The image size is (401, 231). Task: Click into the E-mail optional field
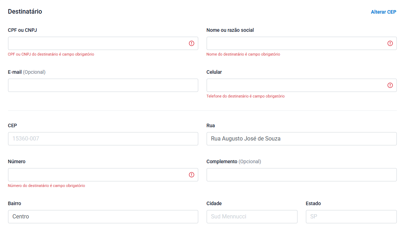pyautogui.click(x=103, y=85)
